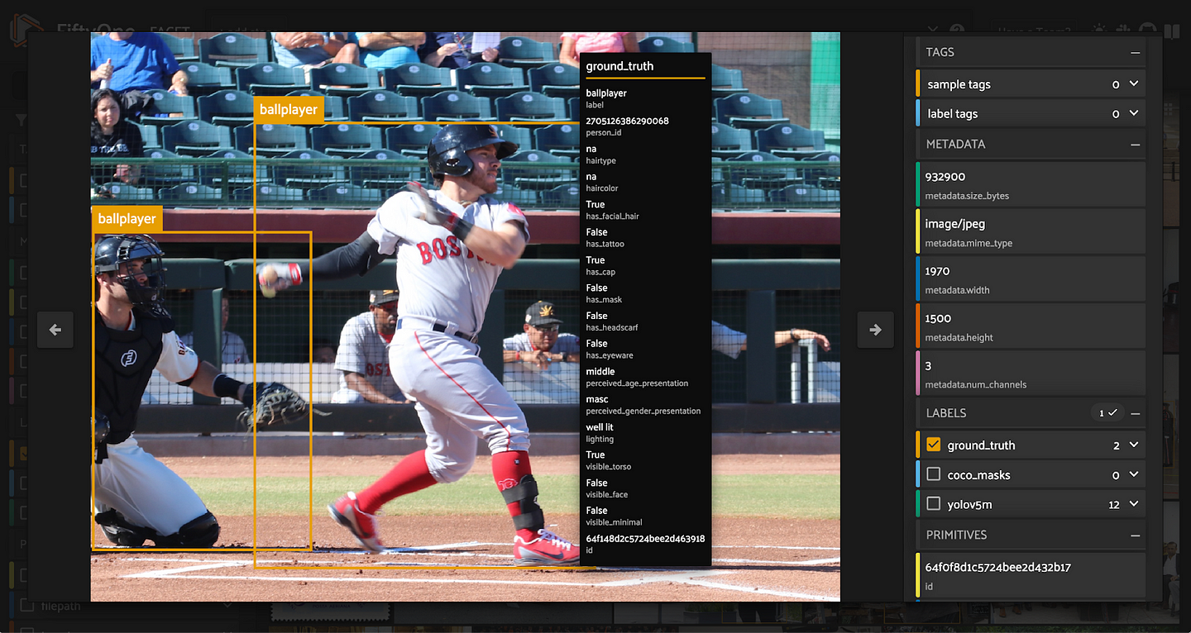Select the ballplayer tag above the catcher box
Screen dimensions: 1191x633
point(127,219)
